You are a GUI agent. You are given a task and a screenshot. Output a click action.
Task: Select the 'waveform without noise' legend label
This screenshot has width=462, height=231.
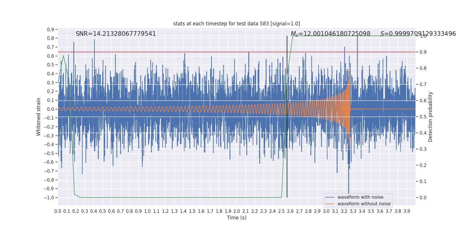[364, 204]
